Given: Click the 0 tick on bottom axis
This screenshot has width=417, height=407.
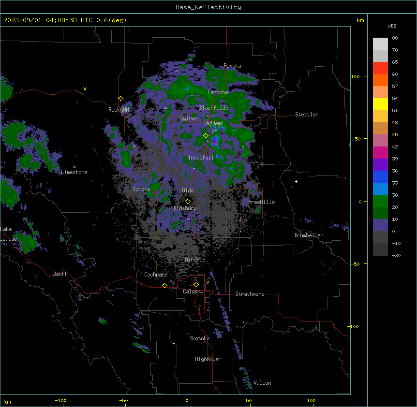Looking at the screenshot, I should (187, 401).
